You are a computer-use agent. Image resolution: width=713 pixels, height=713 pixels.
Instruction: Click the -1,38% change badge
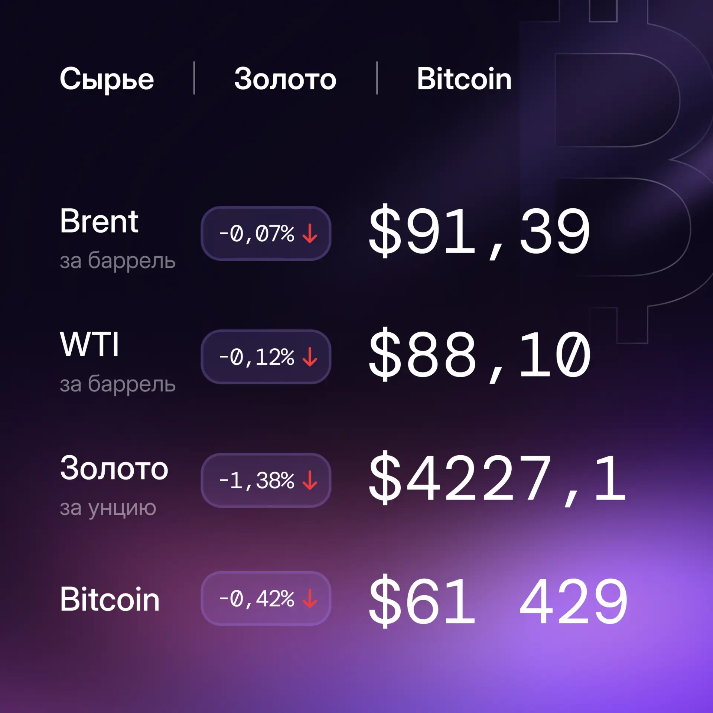pos(266,480)
